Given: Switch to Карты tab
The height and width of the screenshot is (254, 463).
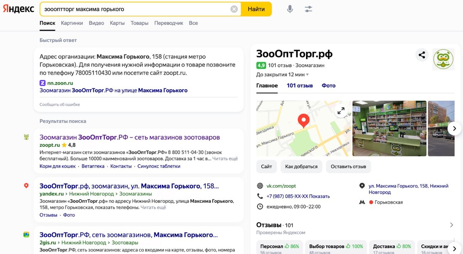Looking at the screenshot, I should (x=117, y=23).
